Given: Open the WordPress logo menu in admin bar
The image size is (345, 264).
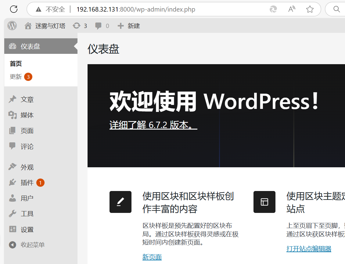Looking at the screenshot, I should coord(12,26).
